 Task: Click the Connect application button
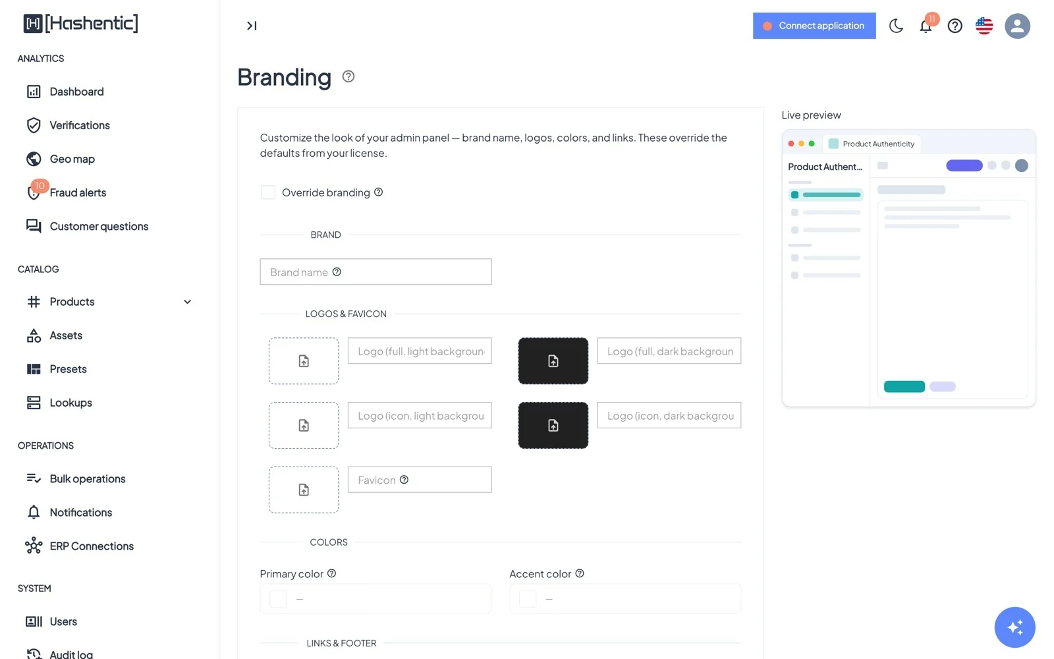point(814,26)
